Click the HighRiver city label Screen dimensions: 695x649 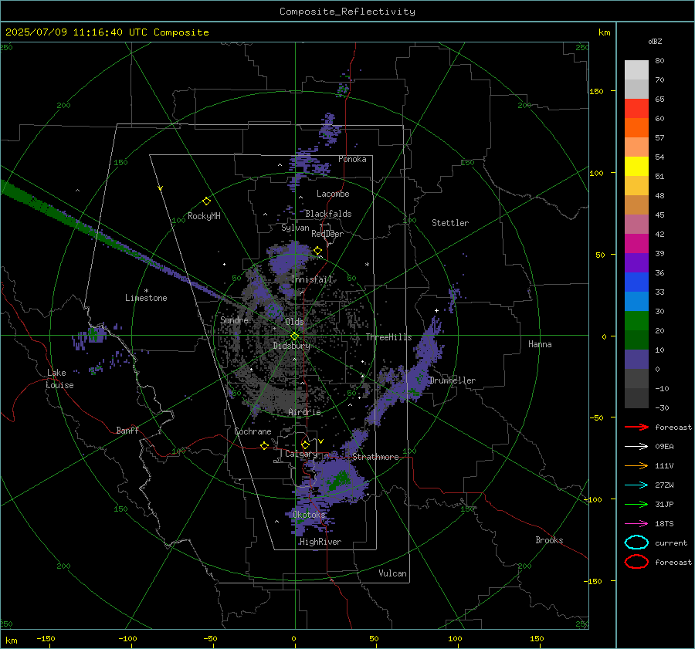click(320, 542)
